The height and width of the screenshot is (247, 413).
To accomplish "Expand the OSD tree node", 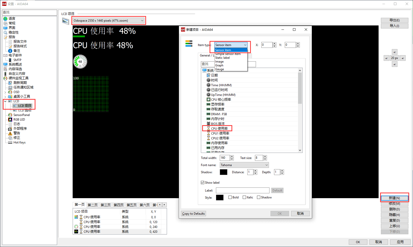I will click(x=5, y=92).
